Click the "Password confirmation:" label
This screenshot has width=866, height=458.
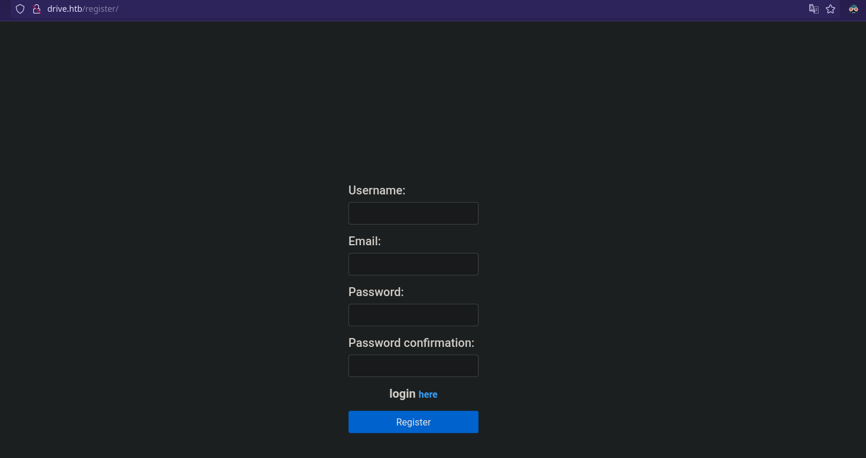411,343
